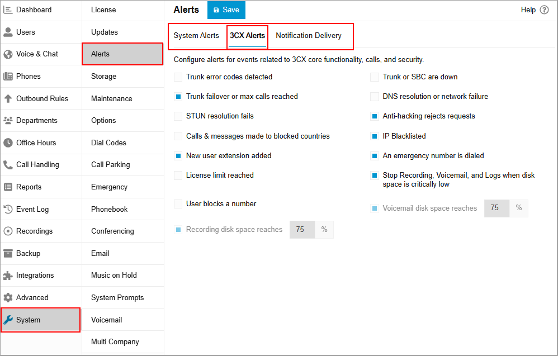The width and height of the screenshot is (558, 356).
Task: Click the Users person icon
Action: point(8,32)
